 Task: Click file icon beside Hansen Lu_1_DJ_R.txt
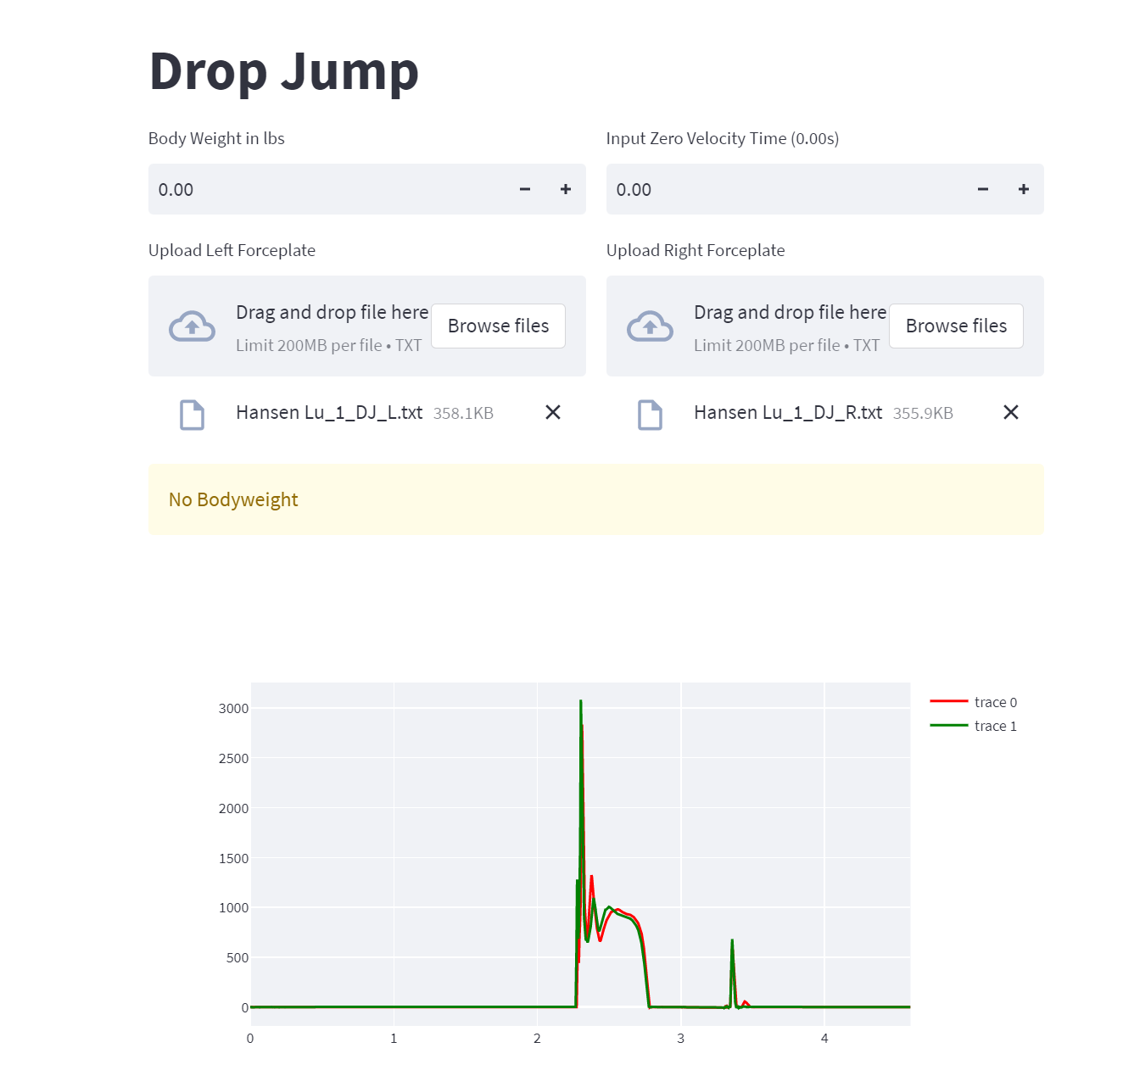651,415
